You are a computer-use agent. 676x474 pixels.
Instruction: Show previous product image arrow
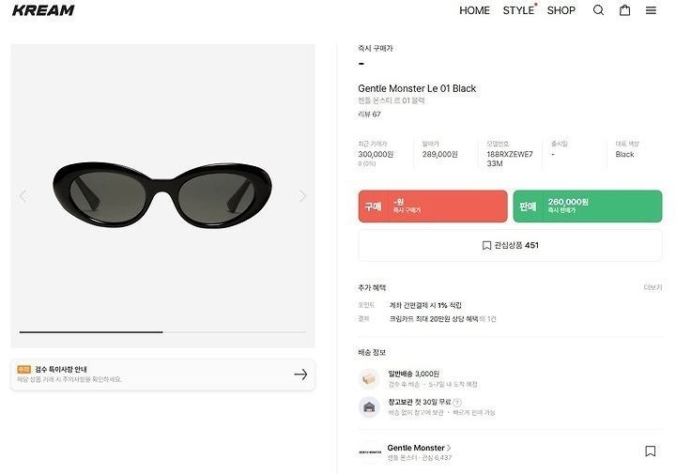(x=23, y=196)
